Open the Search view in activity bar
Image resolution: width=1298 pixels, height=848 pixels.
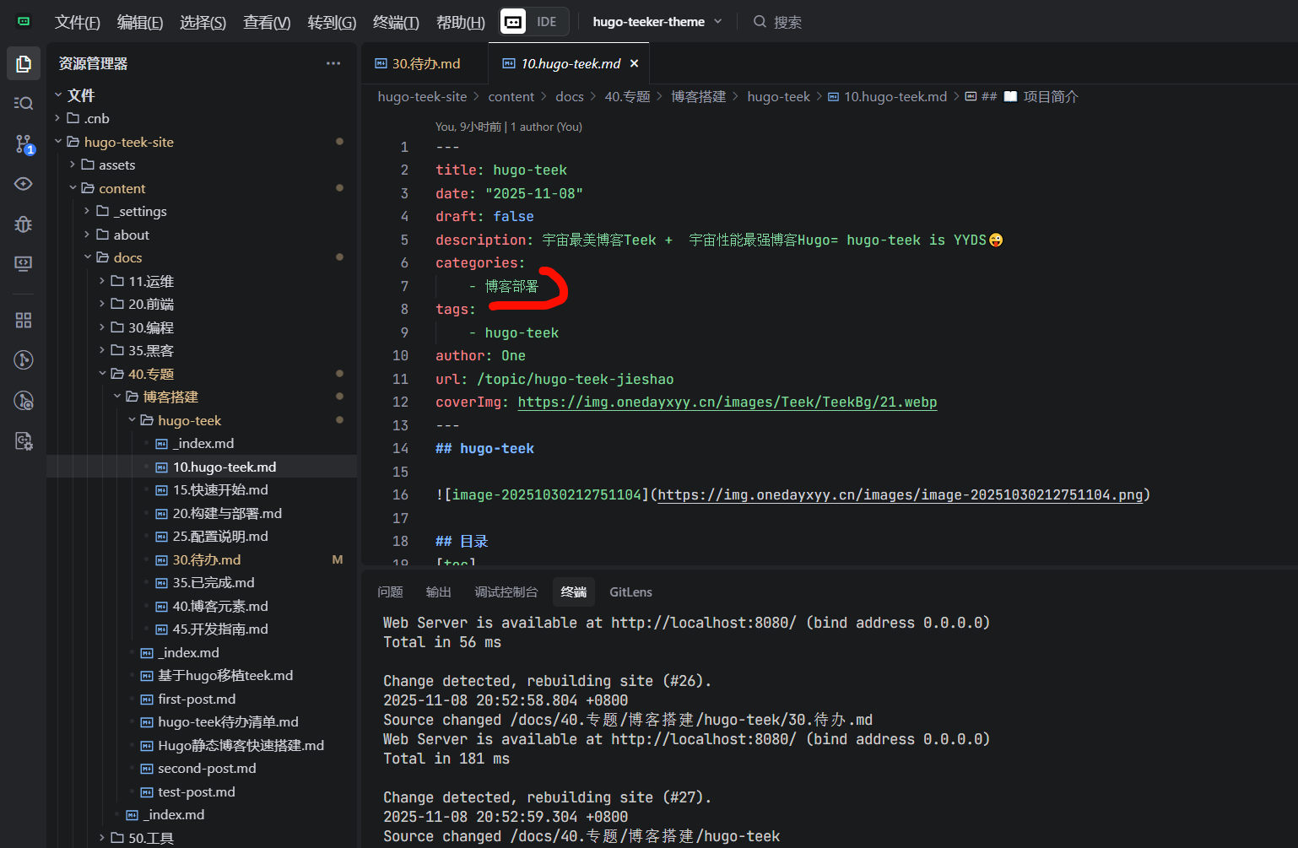(24, 103)
